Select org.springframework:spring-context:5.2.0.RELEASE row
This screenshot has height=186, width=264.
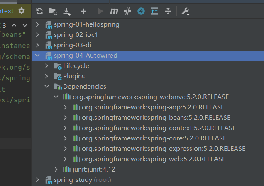(148, 128)
